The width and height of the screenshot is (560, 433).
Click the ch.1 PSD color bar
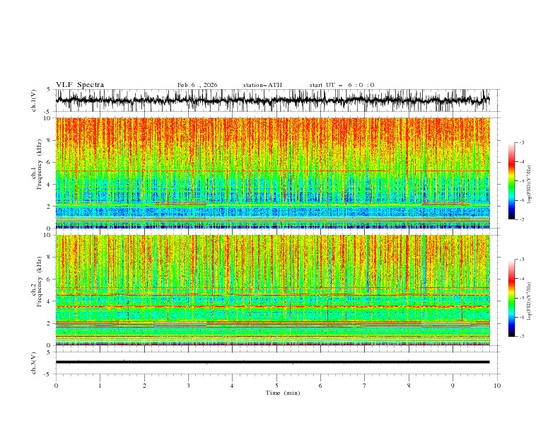(511, 181)
